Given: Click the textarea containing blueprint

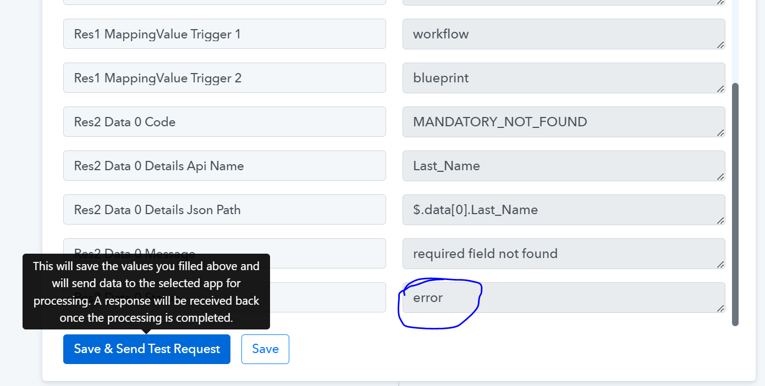Looking at the screenshot, I should pos(564,78).
